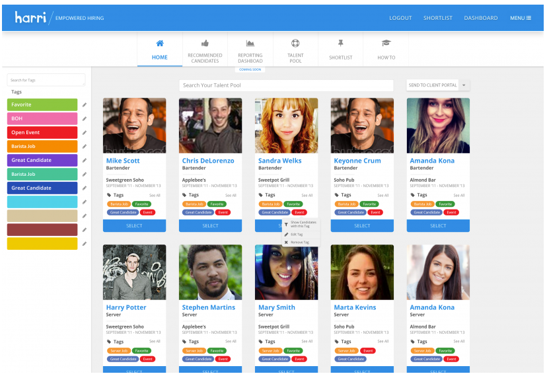
Task: Select the Mike Scott candidate card
Action: tap(135, 226)
